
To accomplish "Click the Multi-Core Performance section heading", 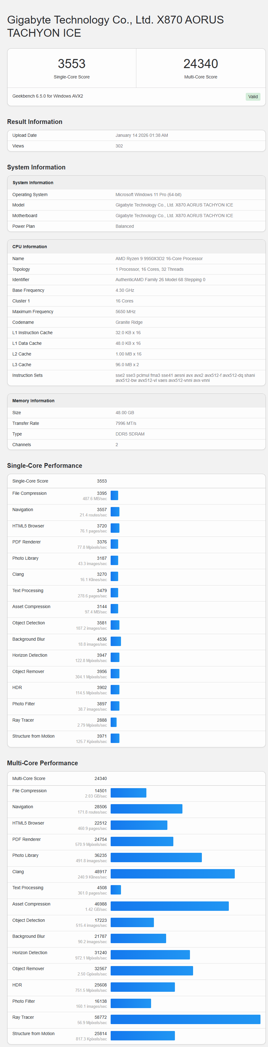I will click(43, 763).
